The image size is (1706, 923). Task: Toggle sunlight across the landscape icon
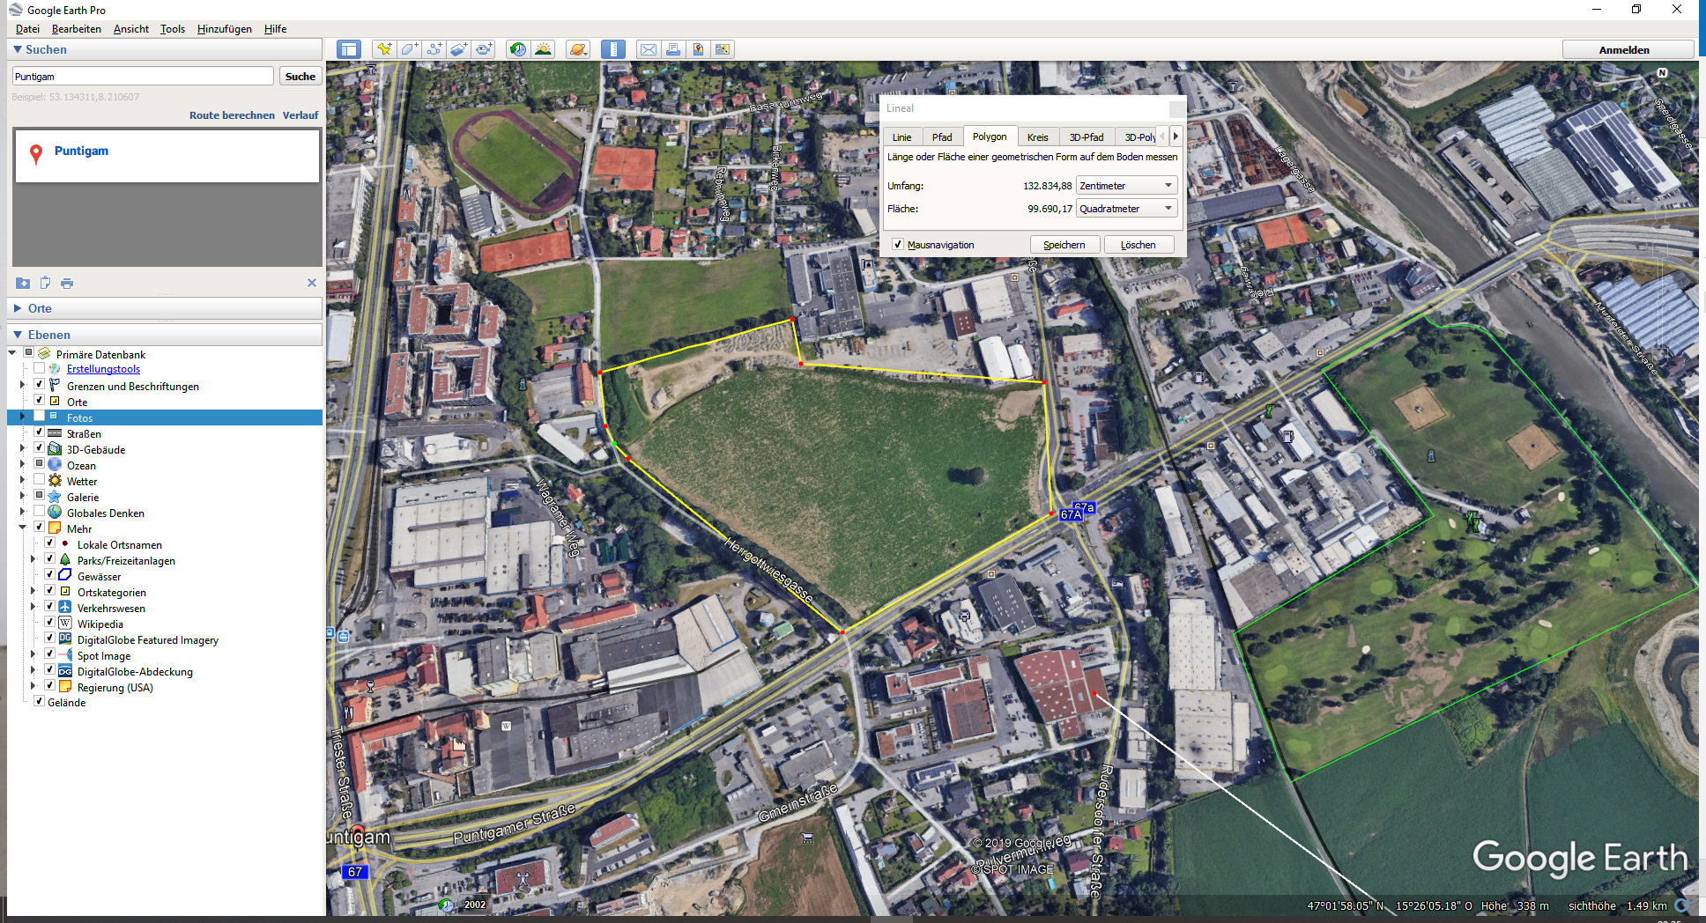(x=543, y=49)
